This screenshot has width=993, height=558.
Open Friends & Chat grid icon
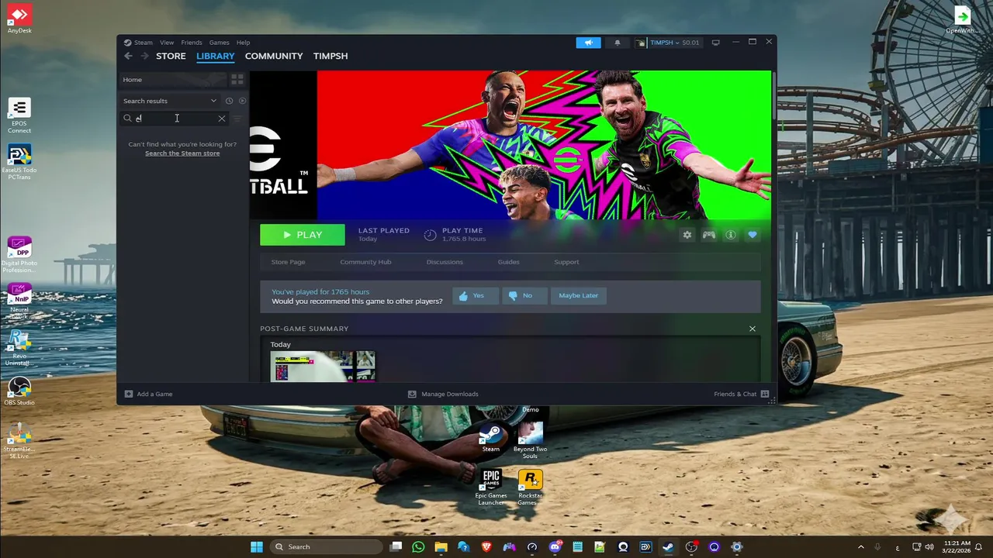(765, 394)
